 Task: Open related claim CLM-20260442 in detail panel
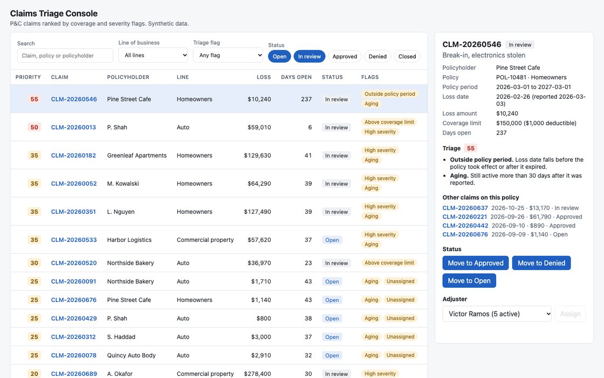[x=465, y=226]
